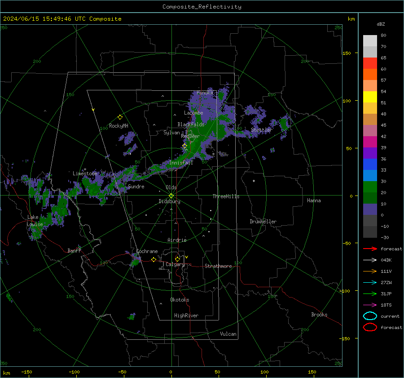Click the dark green 20-10 dBZ swatch
404x378 pixels.
370,198
